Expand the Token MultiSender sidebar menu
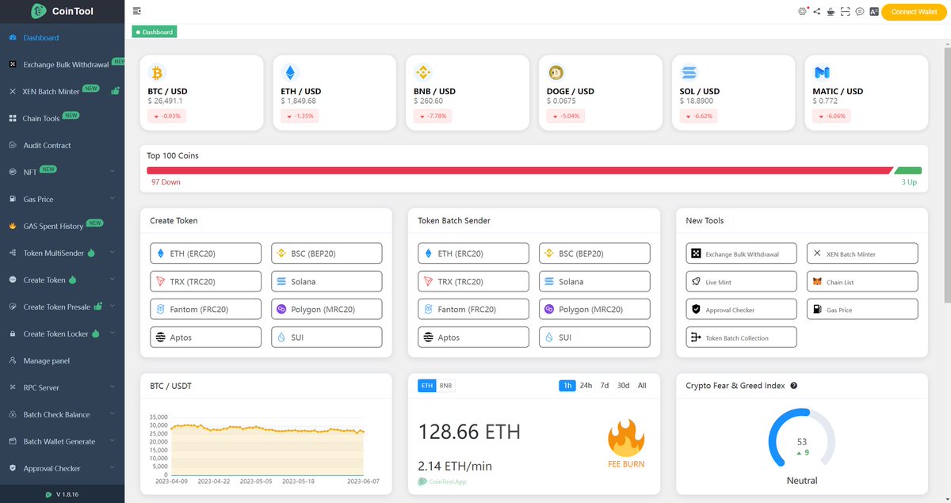Screen dimensions: 951x503 click(62, 253)
